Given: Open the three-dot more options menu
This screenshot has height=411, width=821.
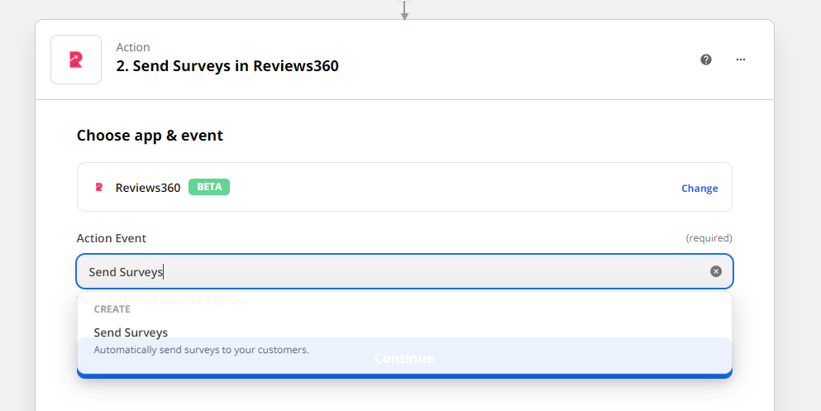Looking at the screenshot, I should pos(740,60).
